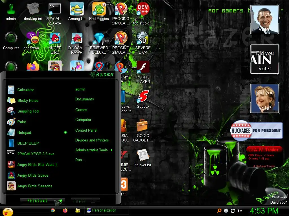
Task: Expand Notepad jump list indicator
Action: [x=65, y=132]
